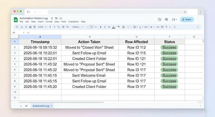Image resolution: width=215 pixels, height=117 pixels.
Task: Print the spreadsheet
Action: [x=30, y=27]
